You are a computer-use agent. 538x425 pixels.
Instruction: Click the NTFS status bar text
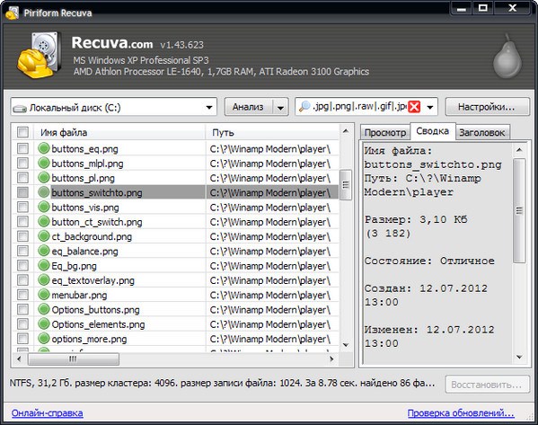pyautogui.click(x=222, y=383)
